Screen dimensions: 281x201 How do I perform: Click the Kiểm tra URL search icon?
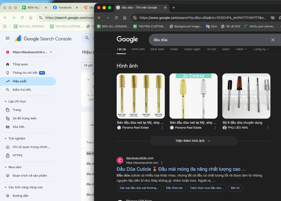click(x=8, y=90)
